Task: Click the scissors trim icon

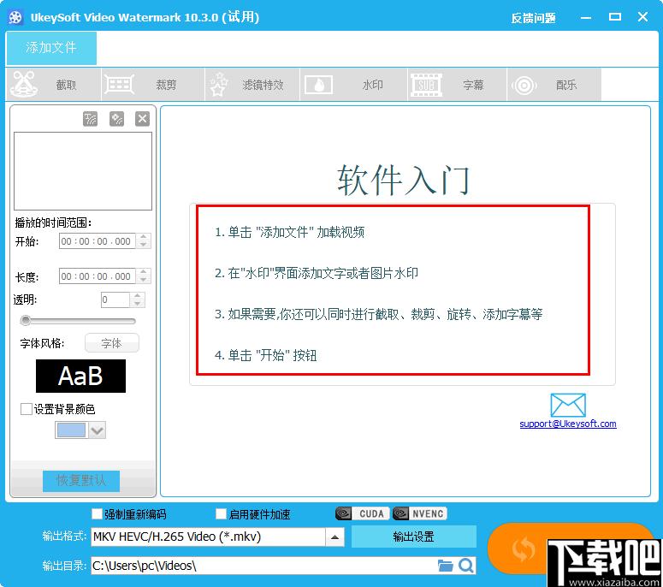Action: (23, 84)
